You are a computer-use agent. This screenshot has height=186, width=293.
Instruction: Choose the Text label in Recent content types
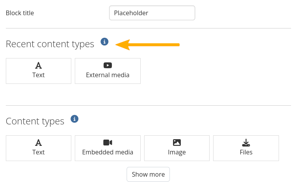point(39,75)
